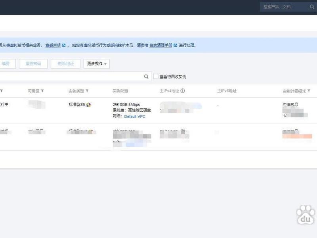Click the 标准型S5 instance type text
317x238 pixels.
(x=77, y=105)
